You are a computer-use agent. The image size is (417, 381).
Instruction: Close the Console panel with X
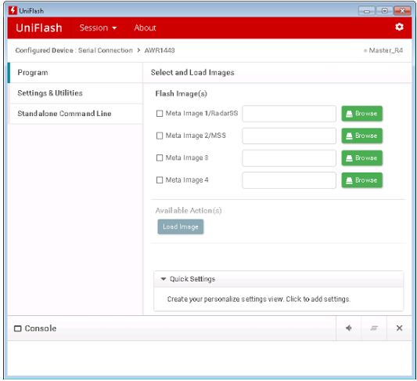[x=399, y=328]
